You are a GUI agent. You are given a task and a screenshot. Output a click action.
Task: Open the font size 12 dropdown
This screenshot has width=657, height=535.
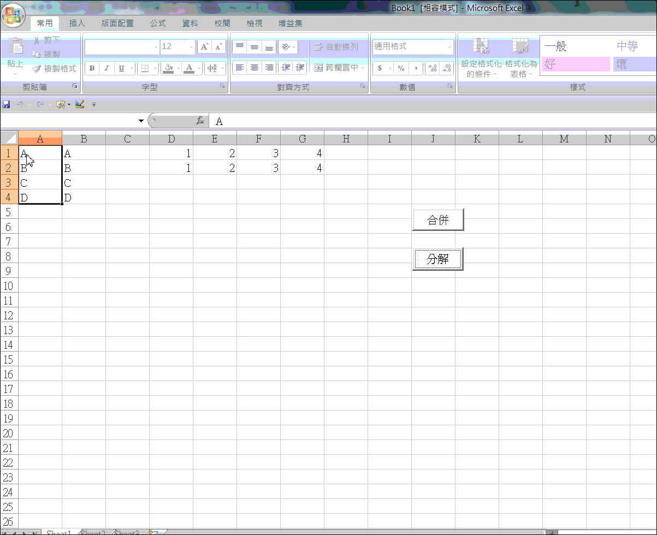pos(191,47)
